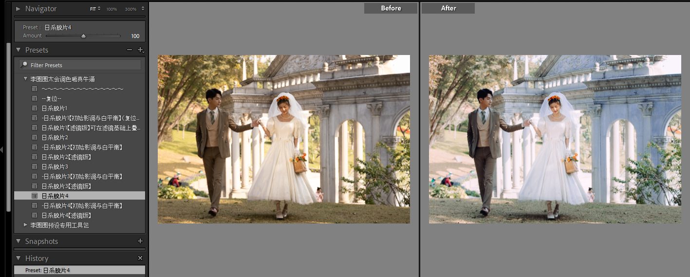Apply the 日系胶片3【滤镜版】 preset
This screenshot has width=690, height=277.
(66, 186)
